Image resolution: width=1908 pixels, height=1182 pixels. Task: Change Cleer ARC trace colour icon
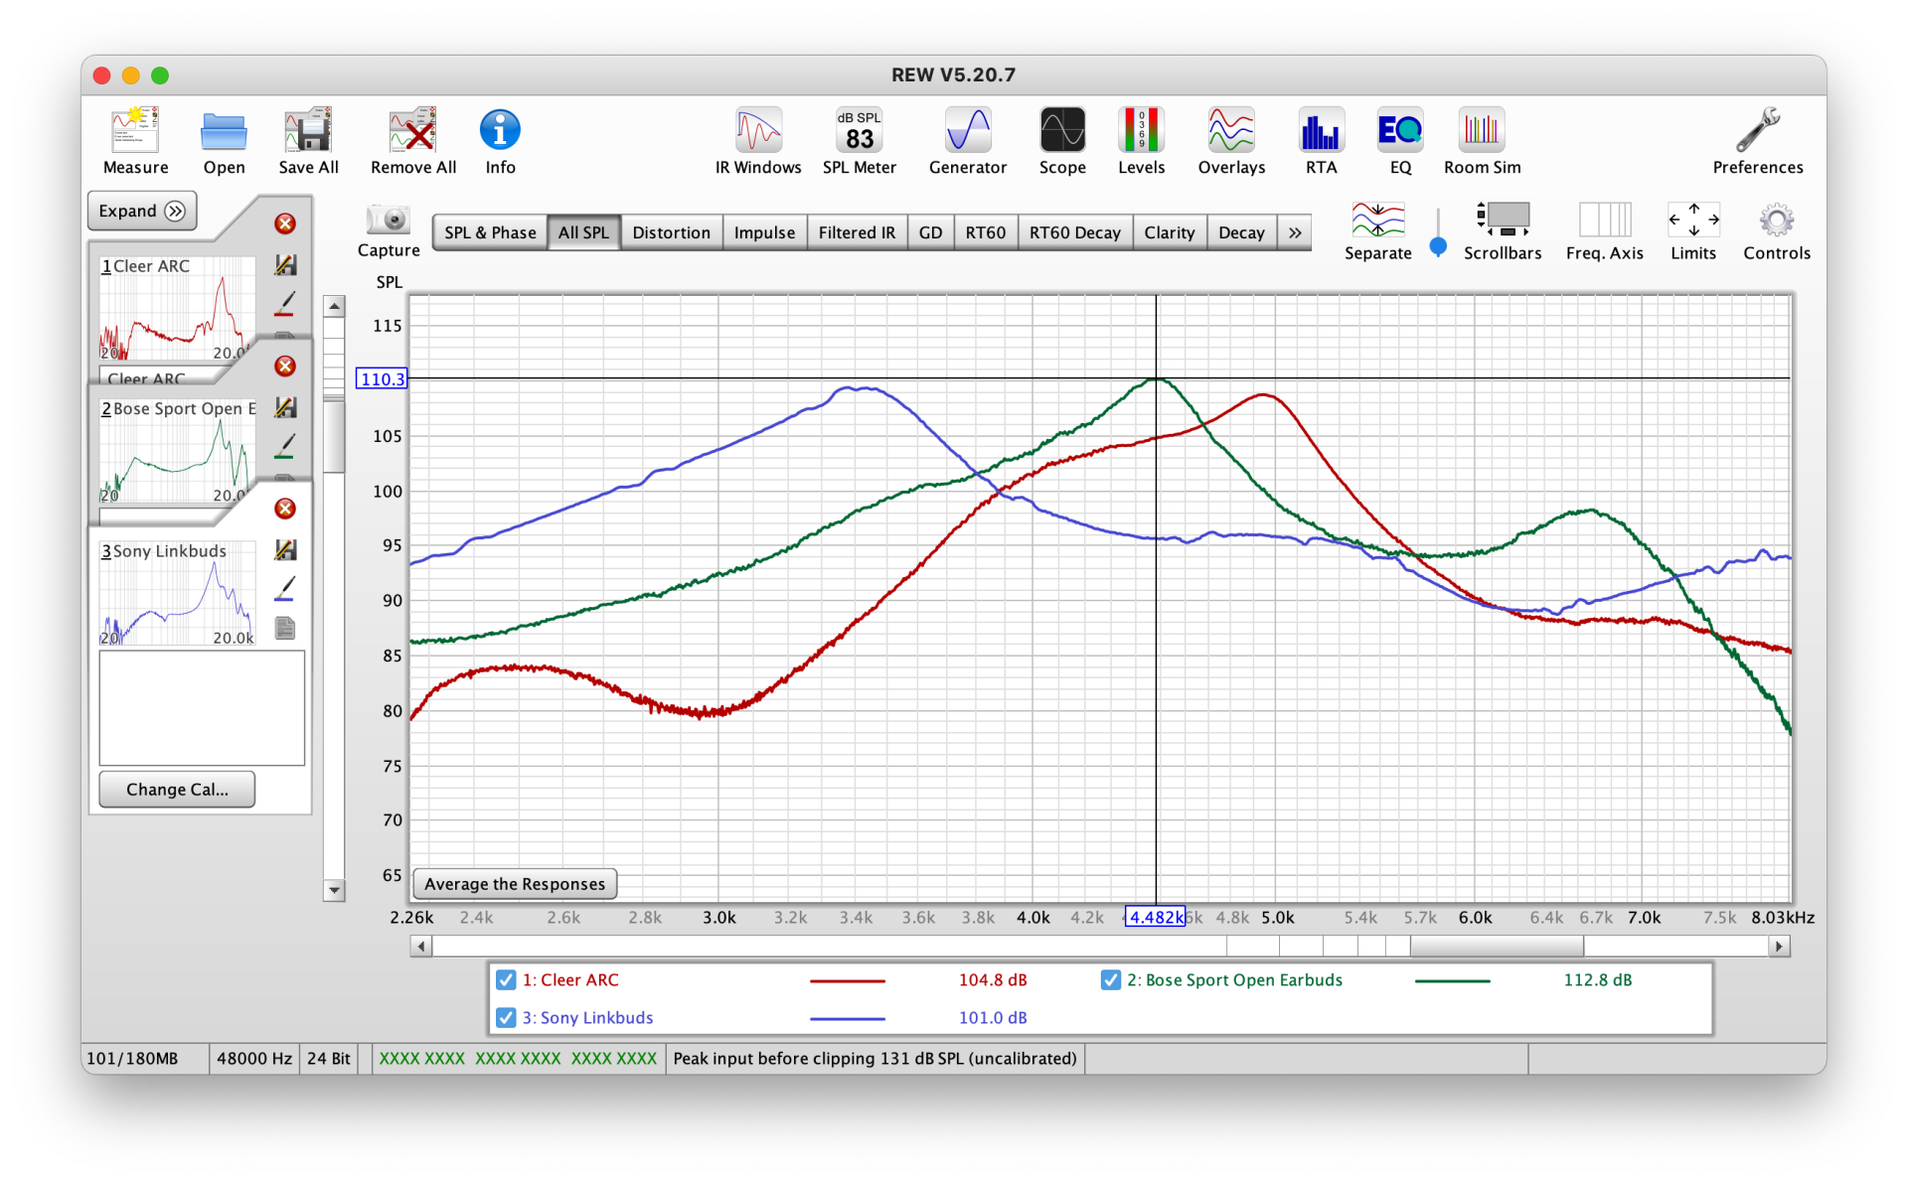pyautogui.click(x=284, y=304)
